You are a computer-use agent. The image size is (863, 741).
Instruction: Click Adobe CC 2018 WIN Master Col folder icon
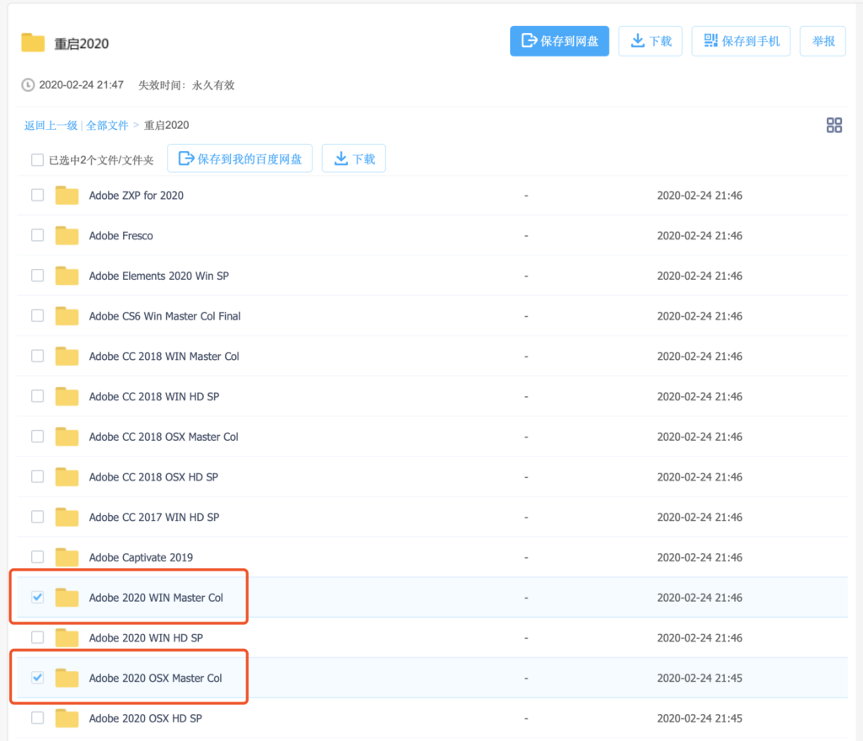[x=67, y=357]
